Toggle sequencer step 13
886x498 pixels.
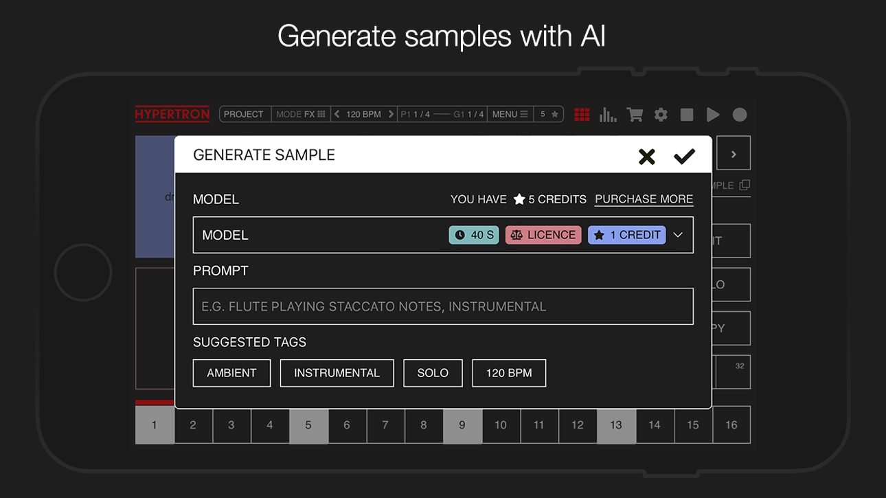click(x=616, y=425)
